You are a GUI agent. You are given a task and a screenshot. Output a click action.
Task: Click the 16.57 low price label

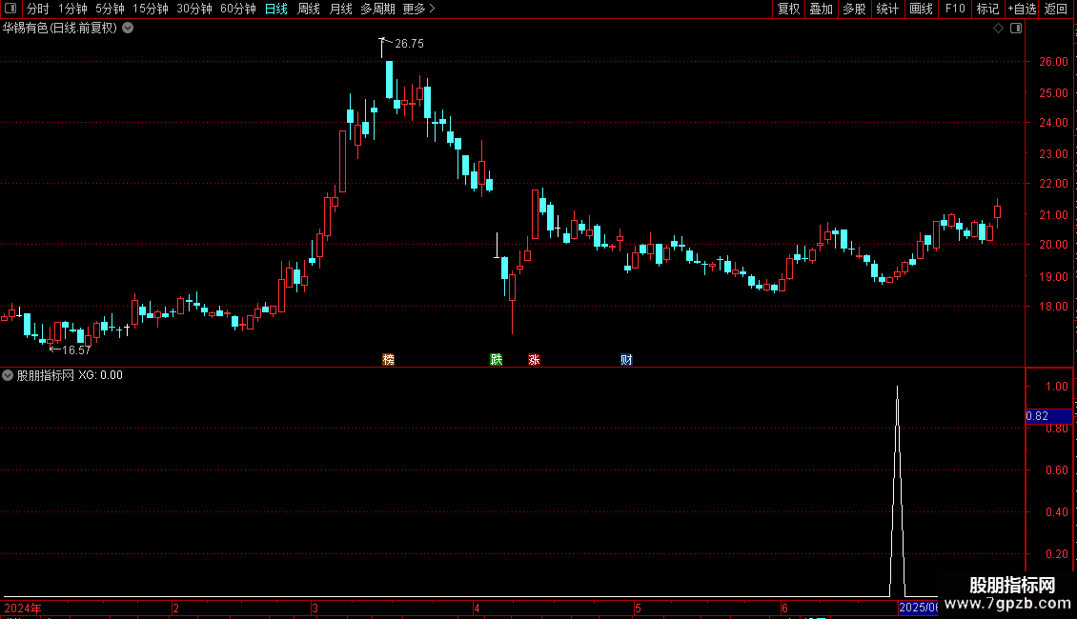76,350
